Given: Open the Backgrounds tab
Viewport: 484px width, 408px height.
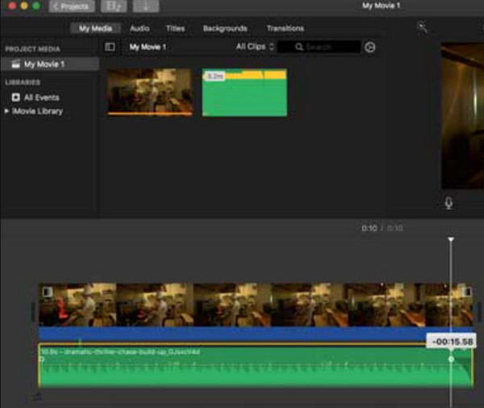Looking at the screenshot, I should point(225,28).
